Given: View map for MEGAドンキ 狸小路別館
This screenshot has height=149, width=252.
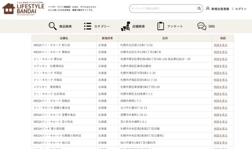Looking at the screenshot, I should 220,128.
